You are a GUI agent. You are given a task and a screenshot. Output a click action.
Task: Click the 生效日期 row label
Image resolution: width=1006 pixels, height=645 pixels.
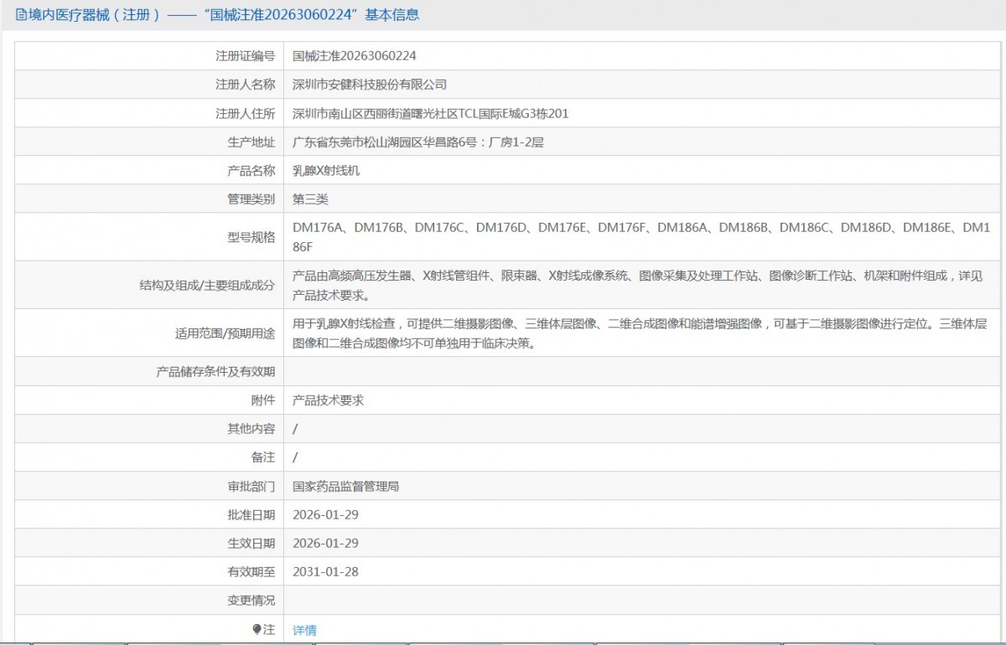click(x=251, y=543)
